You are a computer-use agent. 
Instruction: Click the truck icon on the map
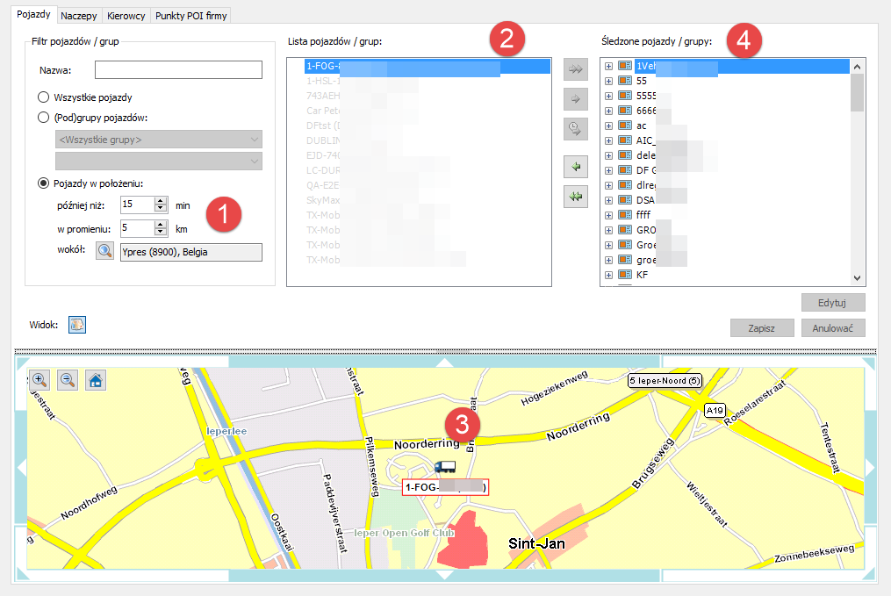(x=445, y=468)
